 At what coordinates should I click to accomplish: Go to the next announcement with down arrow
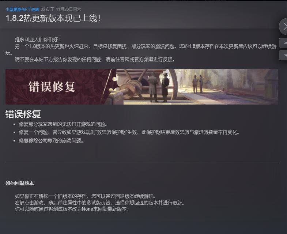point(283,55)
